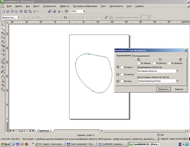Open the 'Активные объекты' dropdown
Screen dimensions: 190x147
pos(177,71)
